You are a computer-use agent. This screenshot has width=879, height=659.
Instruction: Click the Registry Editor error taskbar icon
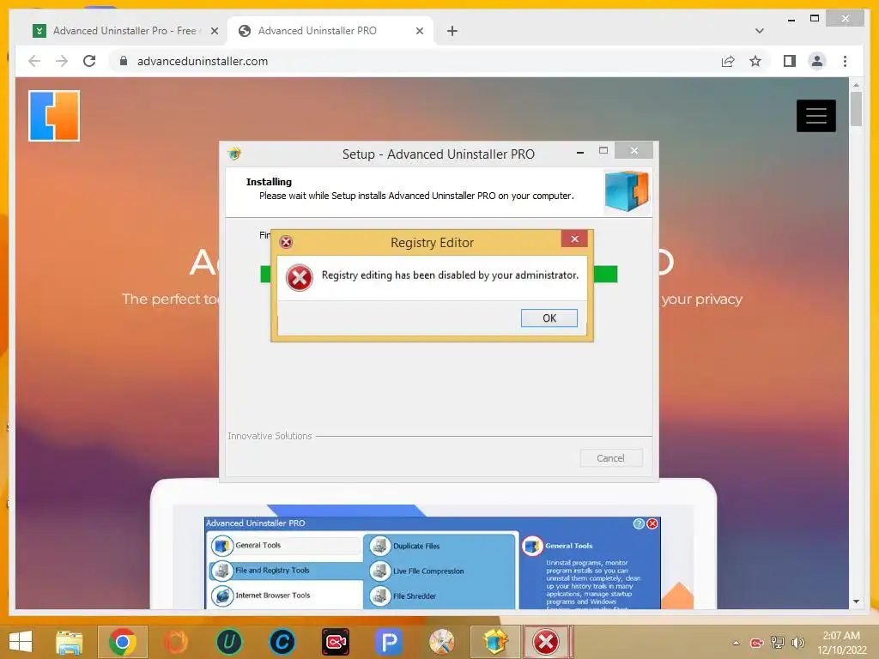(x=547, y=642)
